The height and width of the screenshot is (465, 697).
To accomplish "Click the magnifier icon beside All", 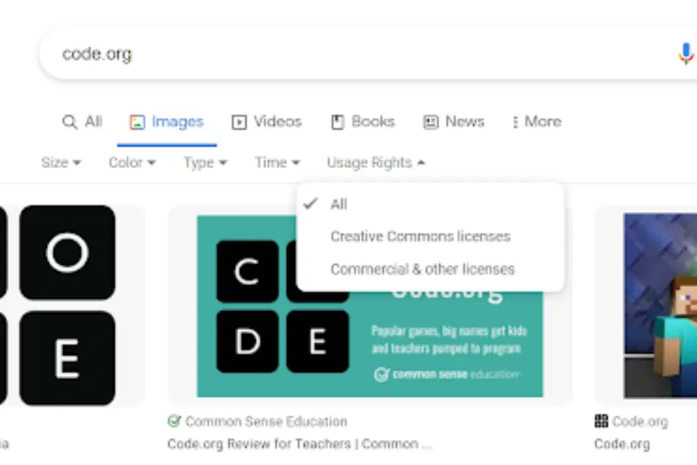I will [x=69, y=122].
